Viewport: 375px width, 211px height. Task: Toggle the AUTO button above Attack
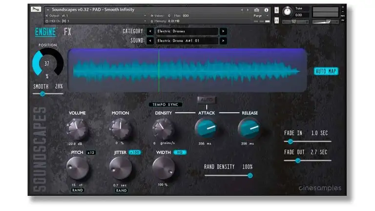207,100
